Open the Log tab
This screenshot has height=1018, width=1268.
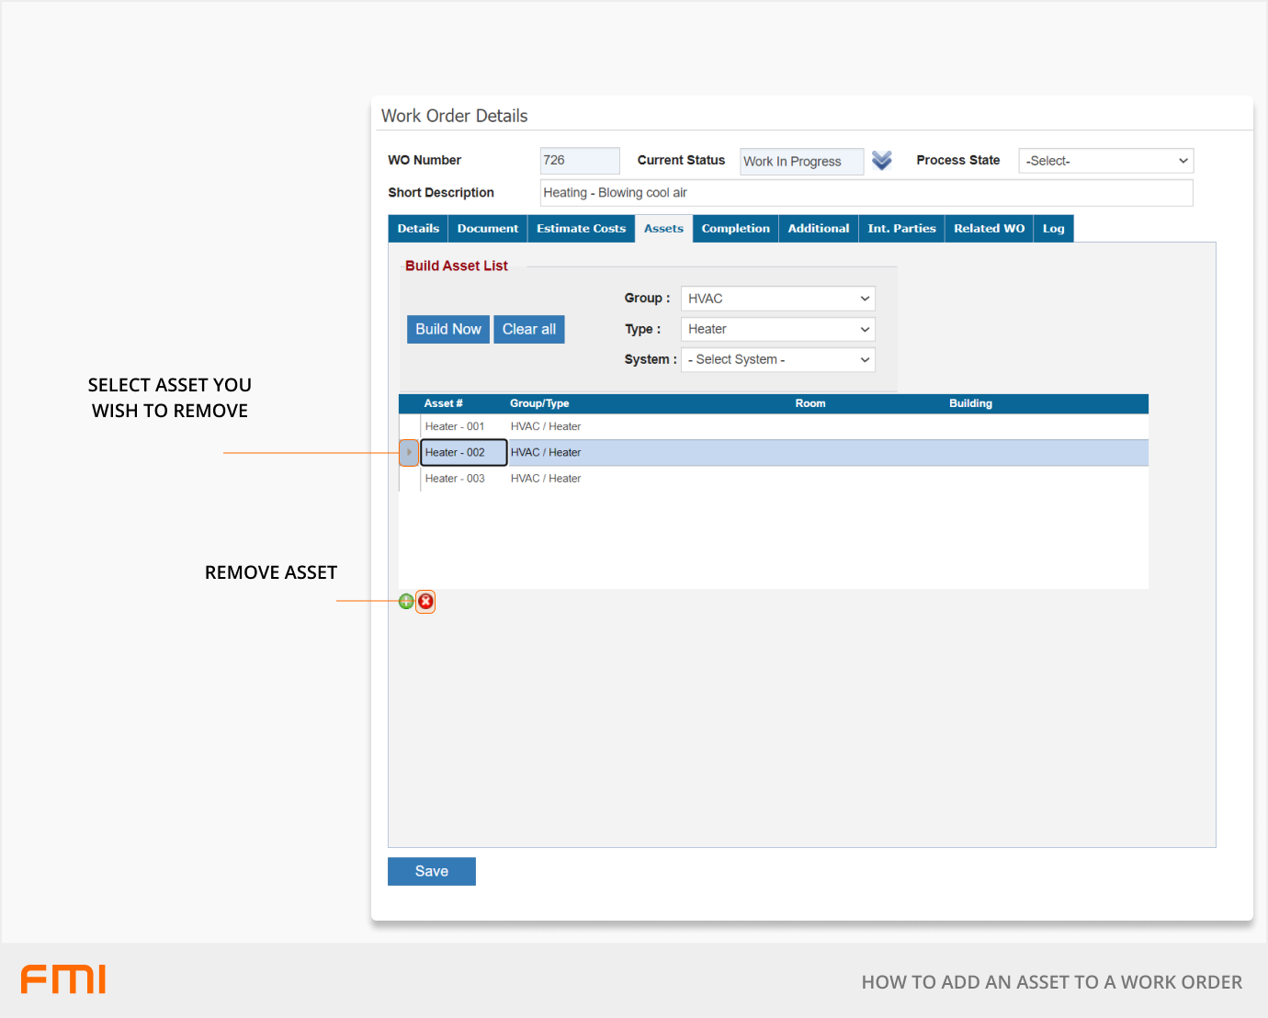(x=1053, y=229)
